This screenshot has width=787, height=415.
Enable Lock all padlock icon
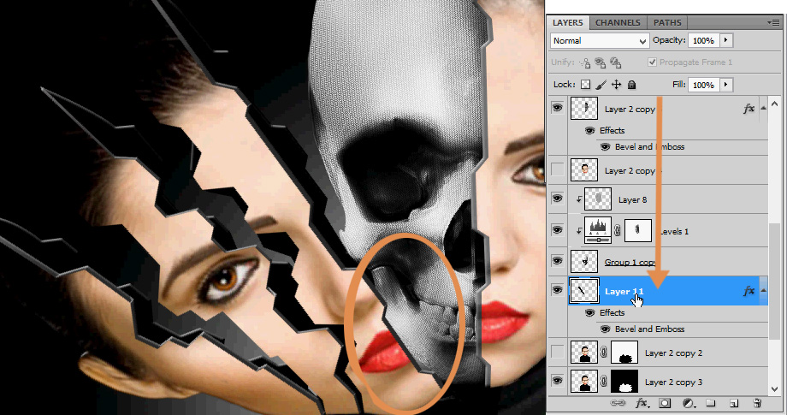click(632, 85)
